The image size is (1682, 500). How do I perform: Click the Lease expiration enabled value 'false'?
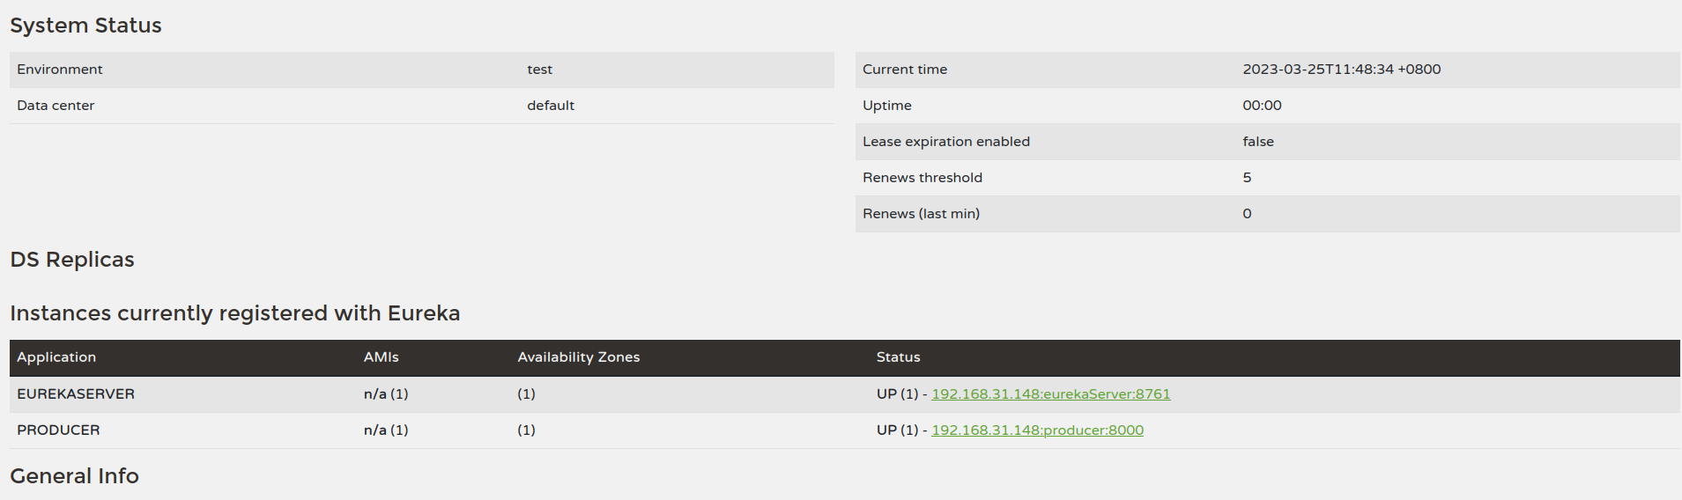(x=1258, y=142)
